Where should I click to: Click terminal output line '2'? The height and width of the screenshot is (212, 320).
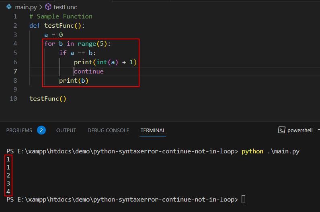8,175
